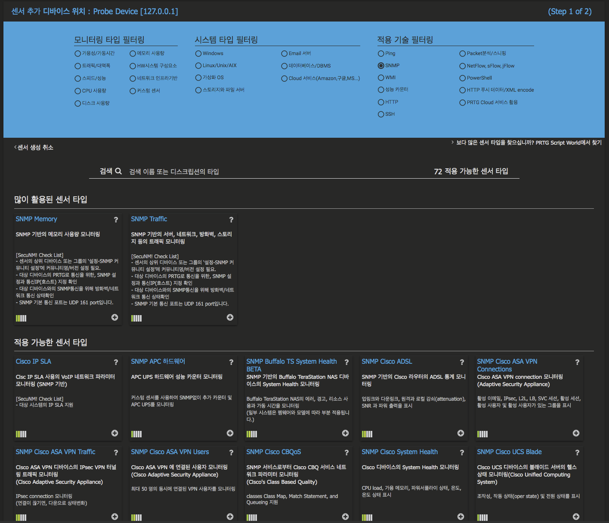Select the 커스텀 센서 filter radio
The width and height of the screenshot is (609, 523).
point(133,91)
